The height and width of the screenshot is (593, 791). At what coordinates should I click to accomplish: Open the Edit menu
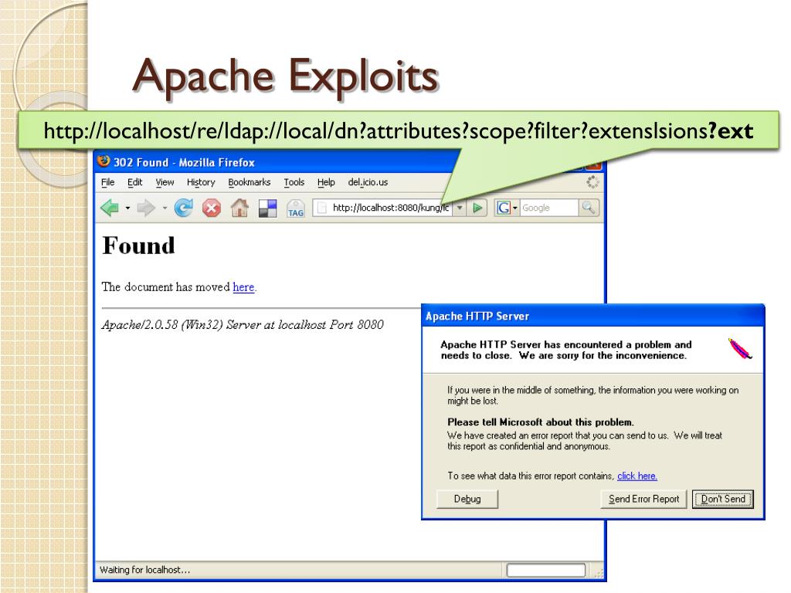click(134, 182)
